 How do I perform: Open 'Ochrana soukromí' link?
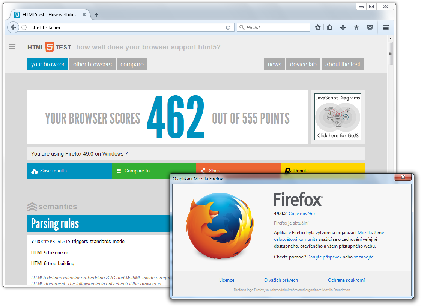[x=346, y=280]
